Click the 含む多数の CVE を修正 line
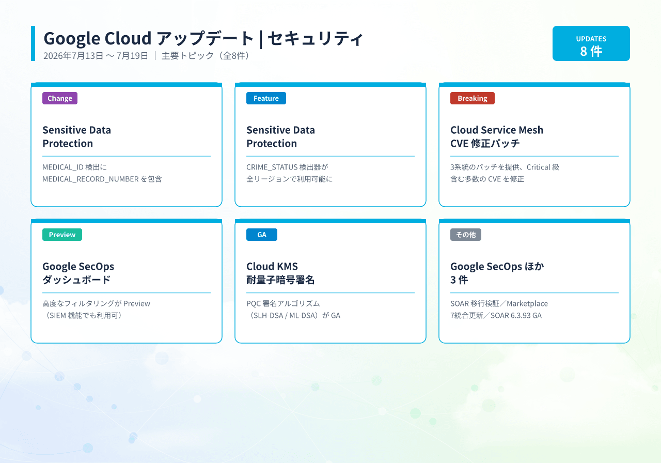The width and height of the screenshot is (661, 463). [x=487, y=179]
